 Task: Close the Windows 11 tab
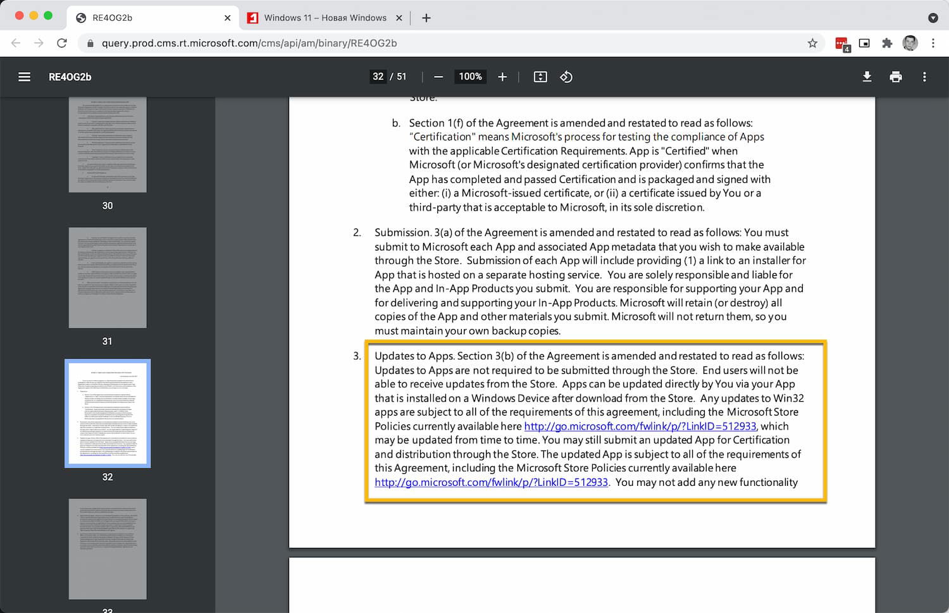[399, 18]
